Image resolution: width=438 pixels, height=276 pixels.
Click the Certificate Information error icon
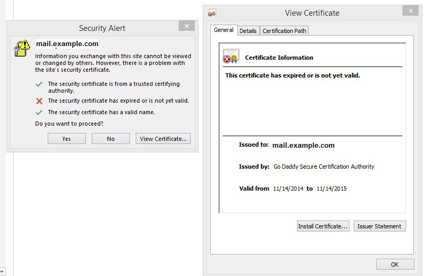pyautogui.click(x=231, y=57)
